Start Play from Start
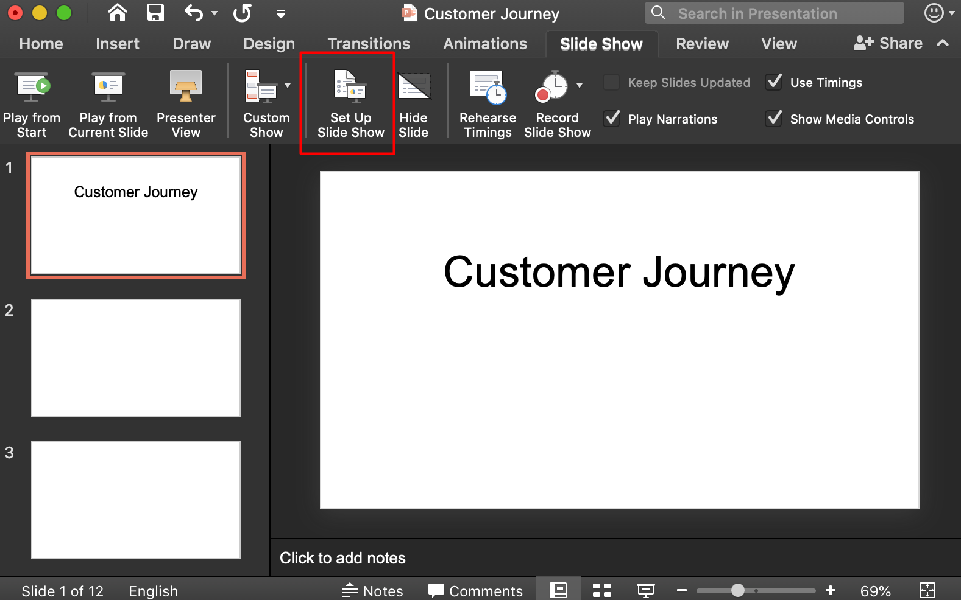 [32, 105]
